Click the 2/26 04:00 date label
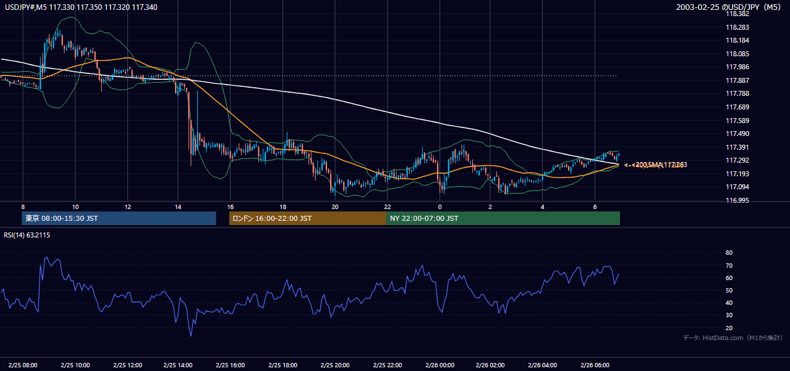 click(543, 365)
